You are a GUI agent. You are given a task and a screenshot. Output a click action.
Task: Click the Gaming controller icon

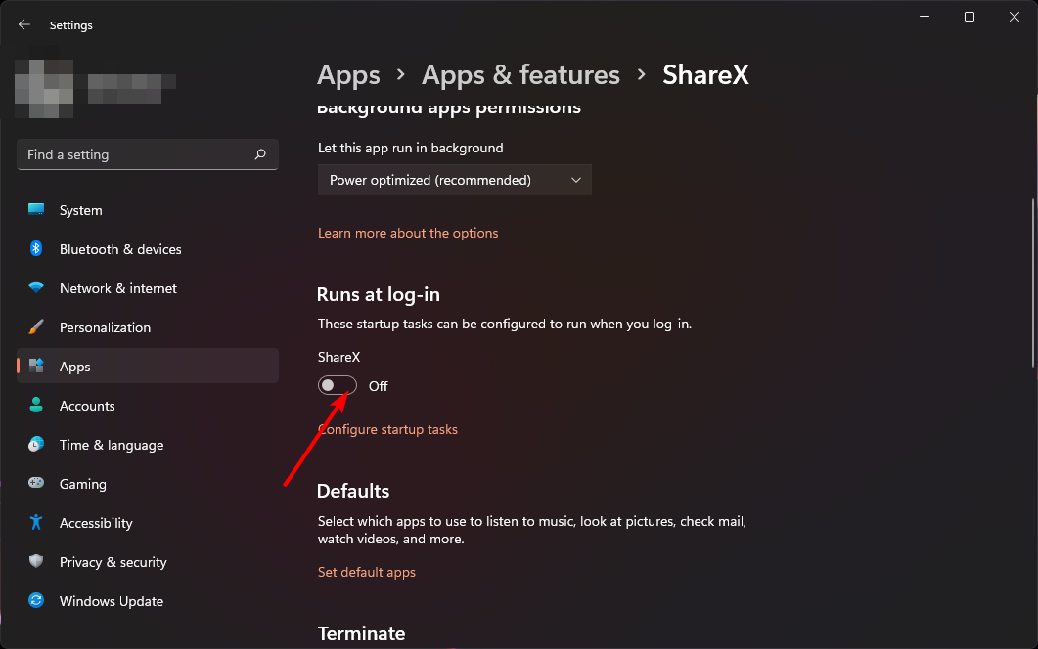point(36,484)
